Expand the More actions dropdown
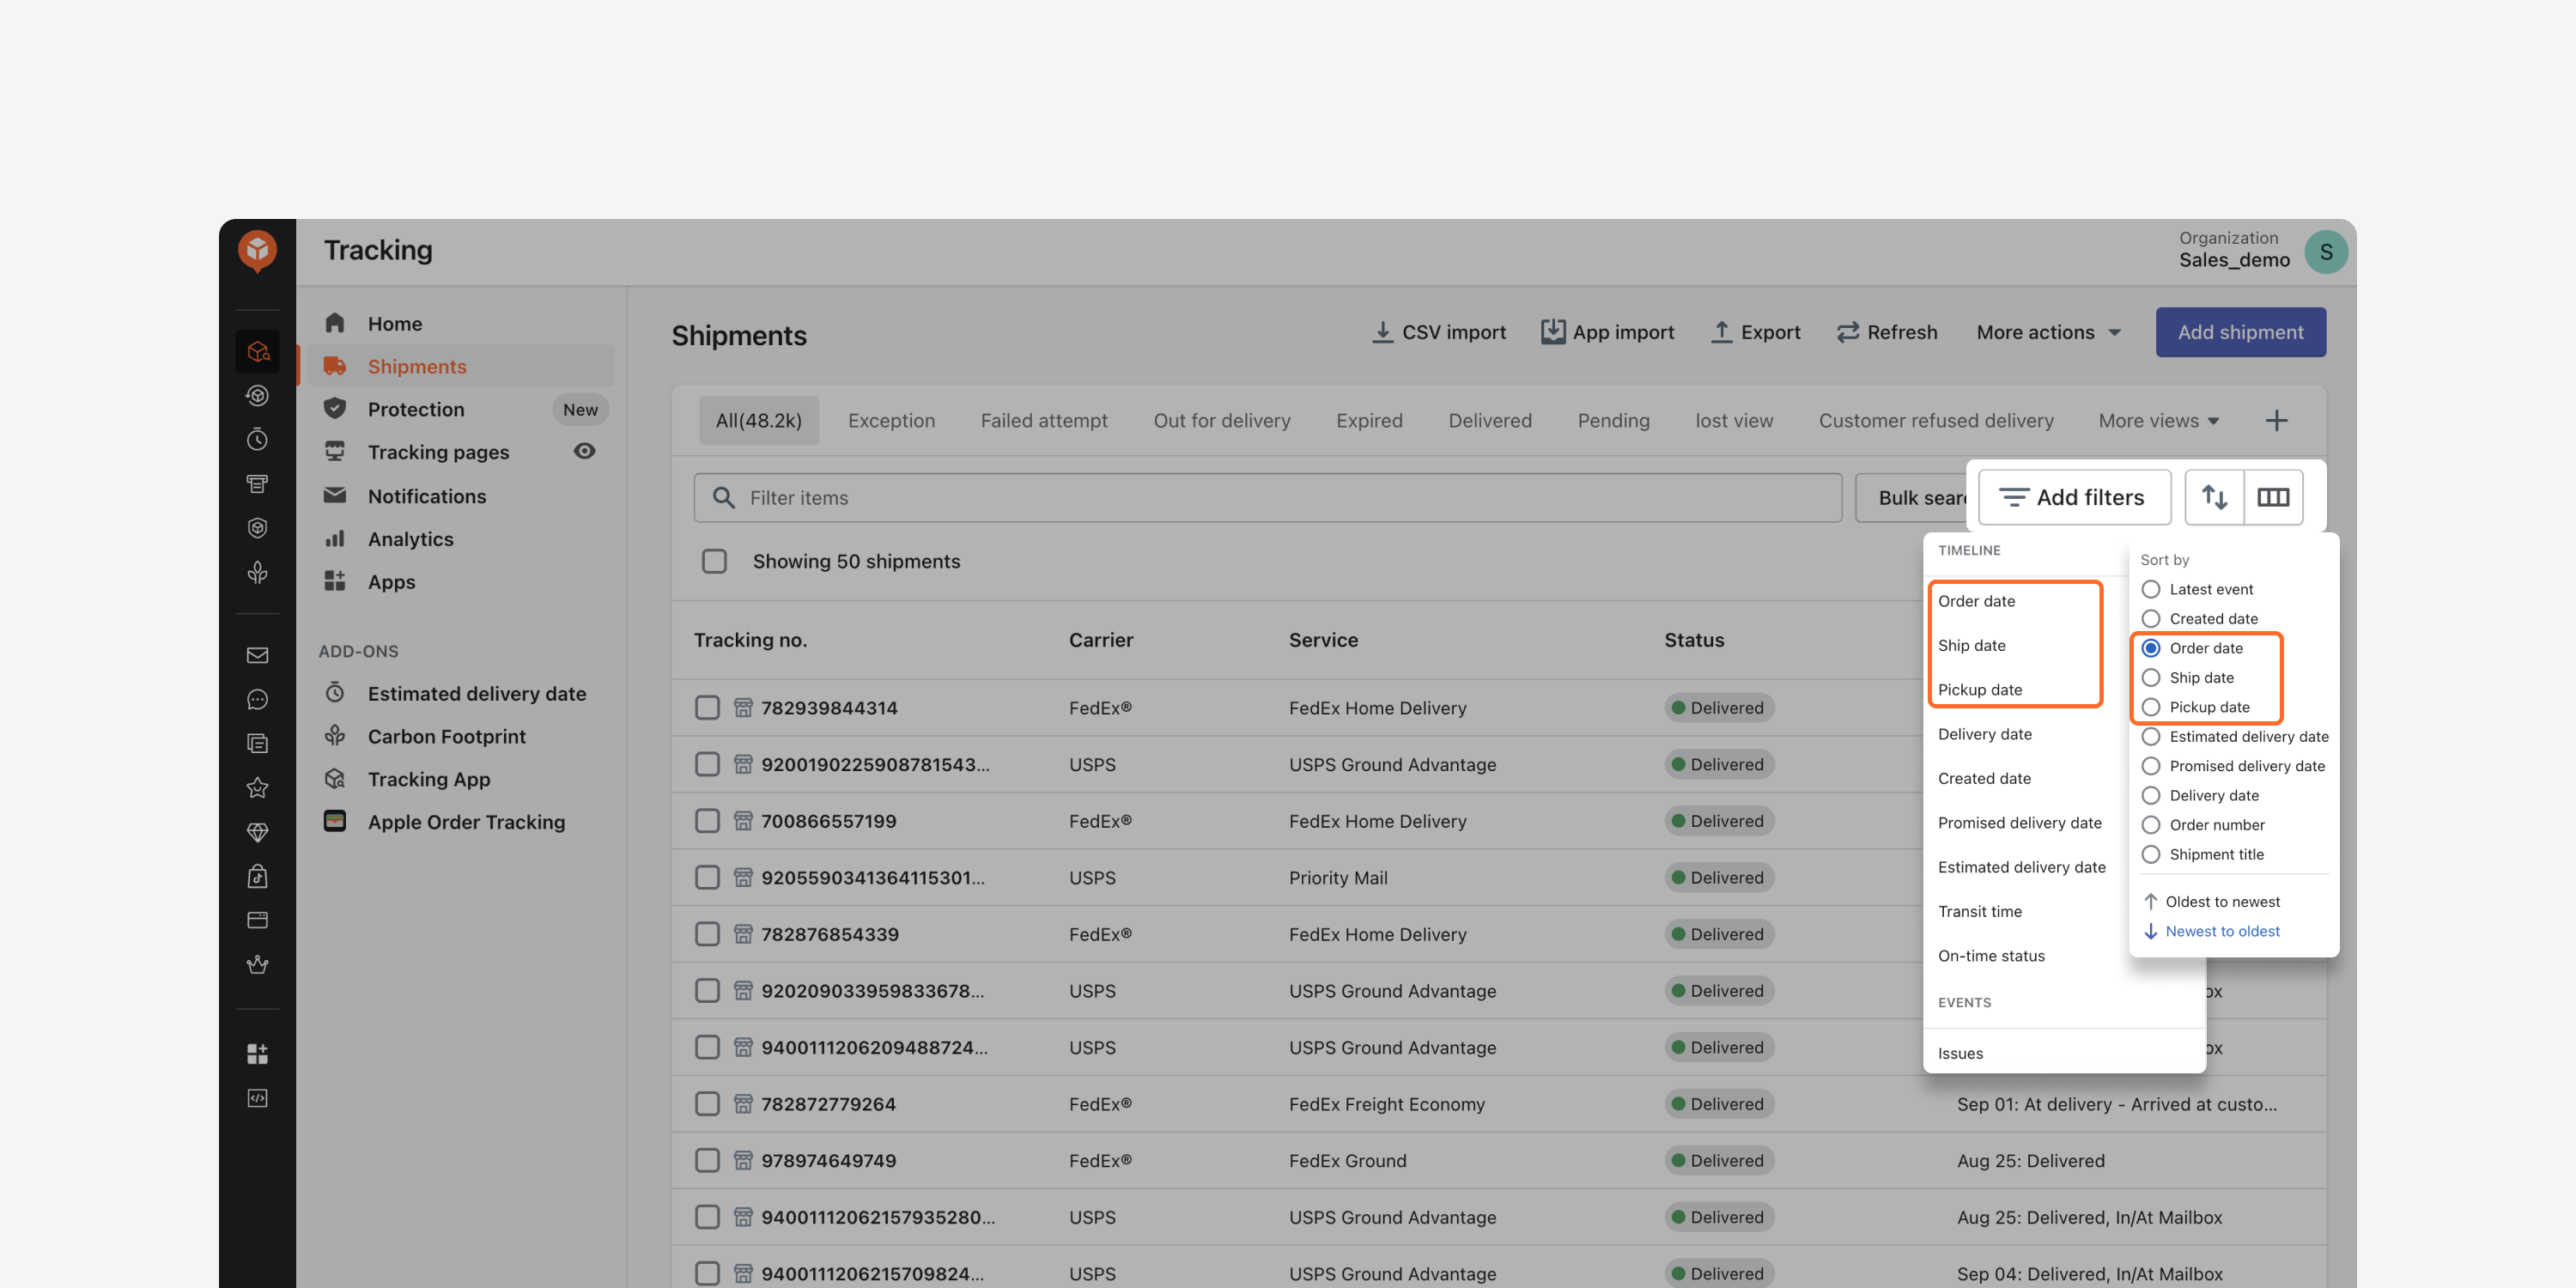Image resolution: width=2576 pixels, height=1288 pixels. click(2049, 332)
